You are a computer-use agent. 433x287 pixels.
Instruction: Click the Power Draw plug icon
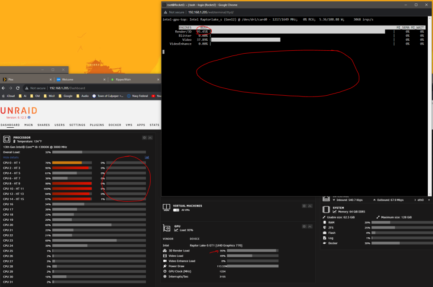tap(165, 266)
